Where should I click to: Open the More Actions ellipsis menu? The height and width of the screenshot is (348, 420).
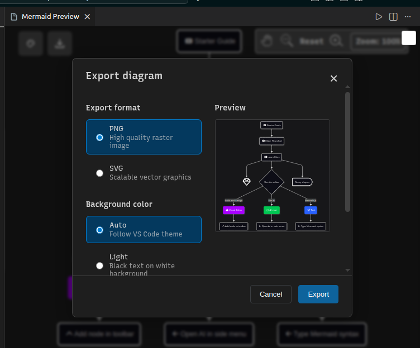[408, 17]
